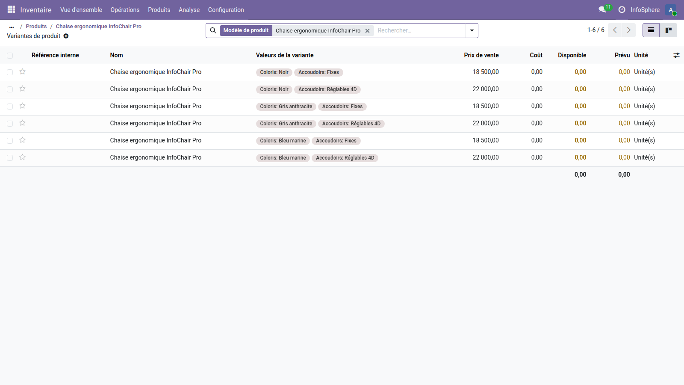
Task: Expand the search filter options dropdown
Action: (472, 30)
